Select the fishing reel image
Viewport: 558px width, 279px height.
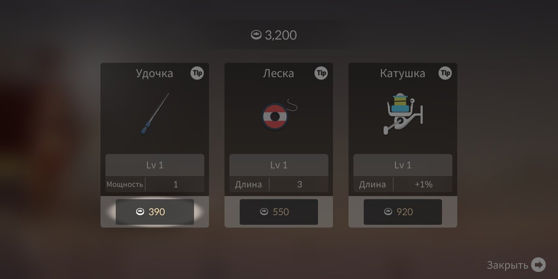click(x=403, y=114)
